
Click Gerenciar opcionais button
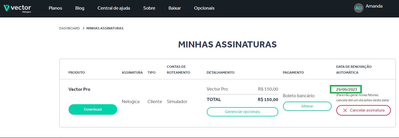pos(242,112)
